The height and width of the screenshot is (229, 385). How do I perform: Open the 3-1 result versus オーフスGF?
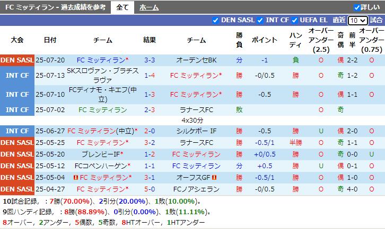[150, 177]
